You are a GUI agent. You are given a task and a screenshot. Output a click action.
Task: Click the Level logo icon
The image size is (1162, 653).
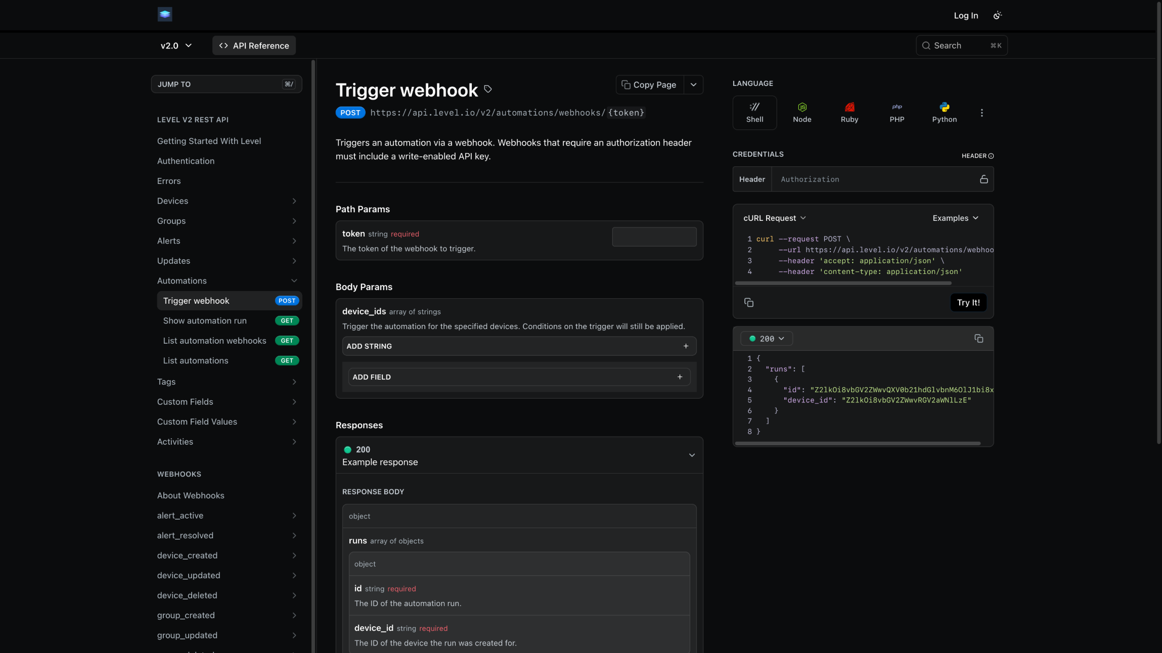[165, 14]
